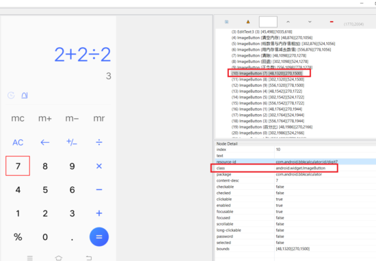Viewport: 376px width, 261px height.
Task: Tap the multiply × operator key
Action: [x=99, y=166]
